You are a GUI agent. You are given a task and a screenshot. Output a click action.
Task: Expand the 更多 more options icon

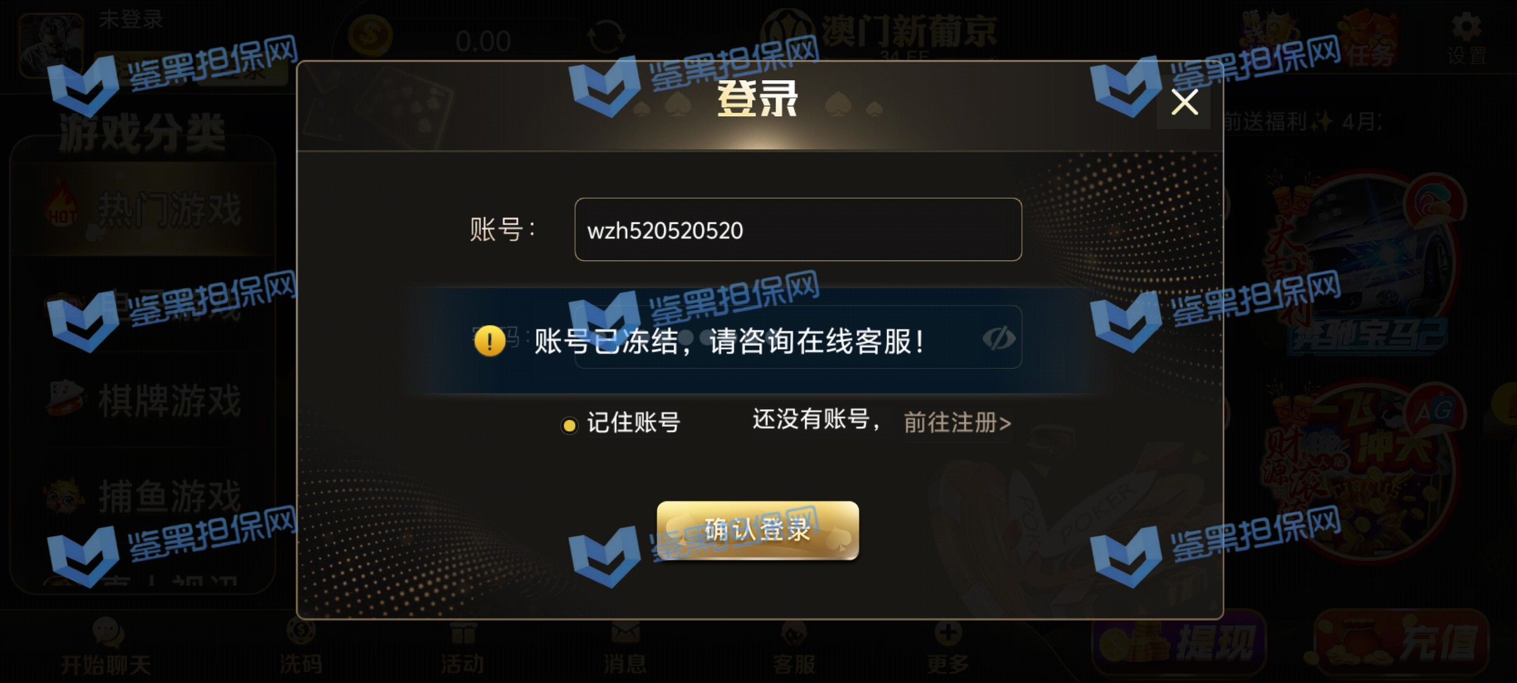(x=948, y=646)
